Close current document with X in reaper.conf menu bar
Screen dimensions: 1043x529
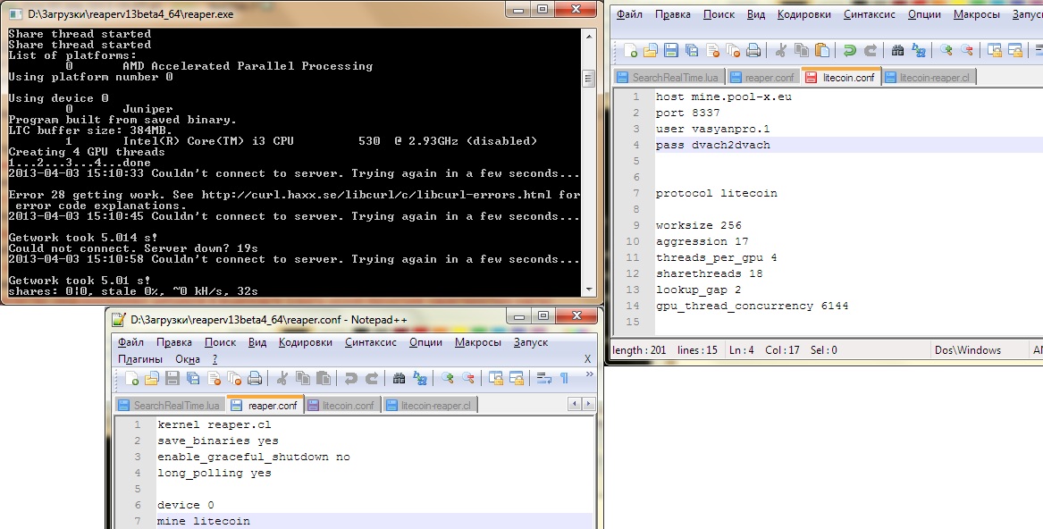click(587, 358)
